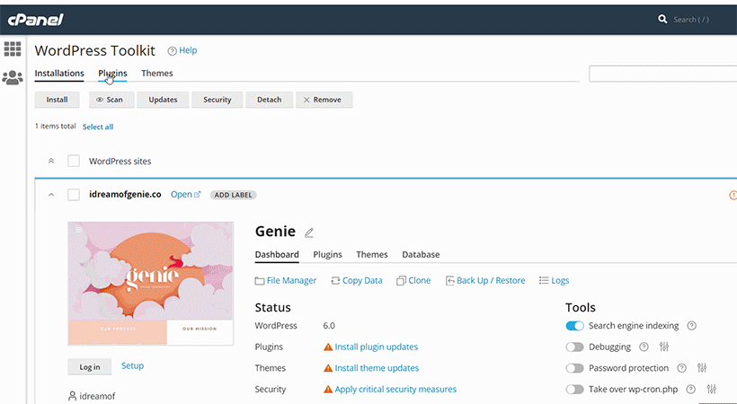737x404 pixels.
Task: Collapse the idreamofgenie.co site row
Action: [51, 195]
